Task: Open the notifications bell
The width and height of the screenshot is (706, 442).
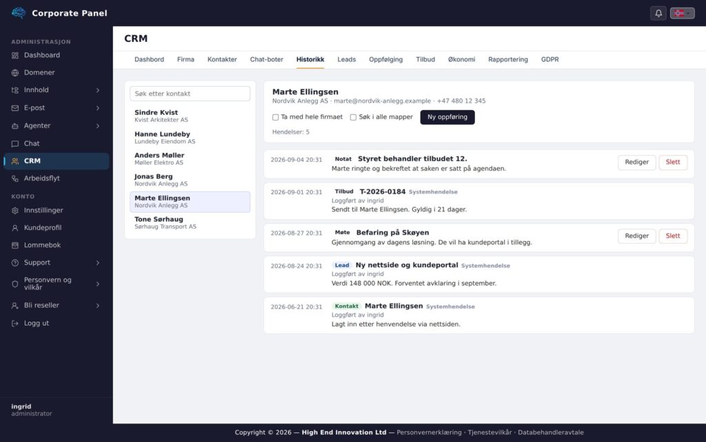Action: coord(658,13)
